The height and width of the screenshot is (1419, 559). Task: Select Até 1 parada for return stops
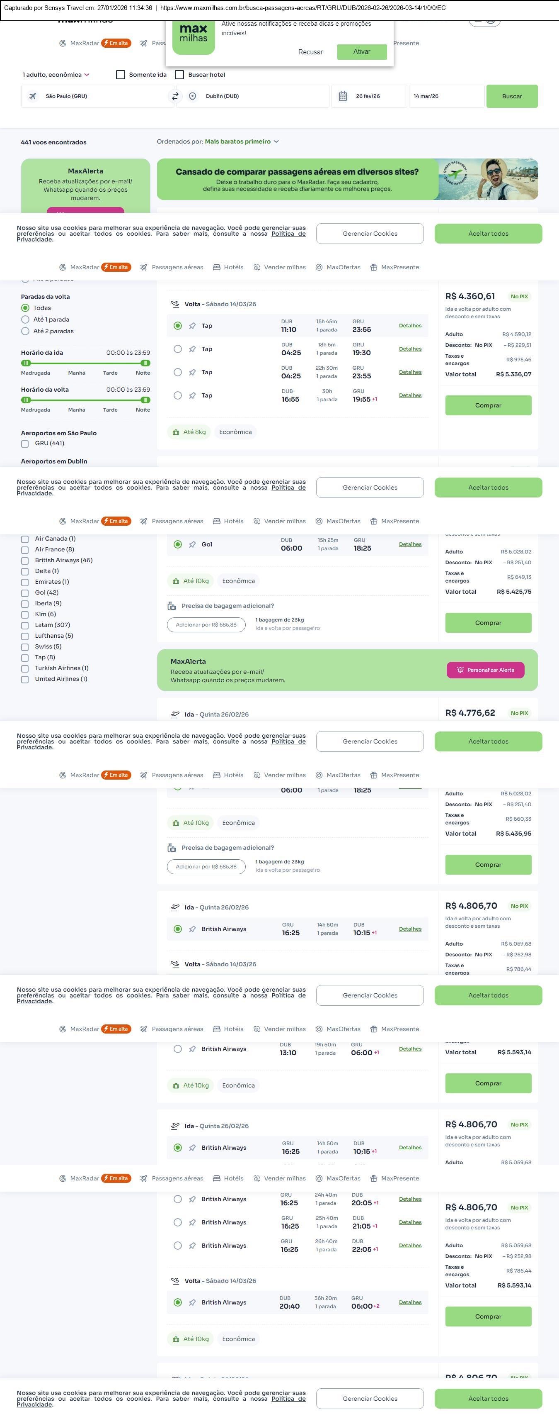25,319
